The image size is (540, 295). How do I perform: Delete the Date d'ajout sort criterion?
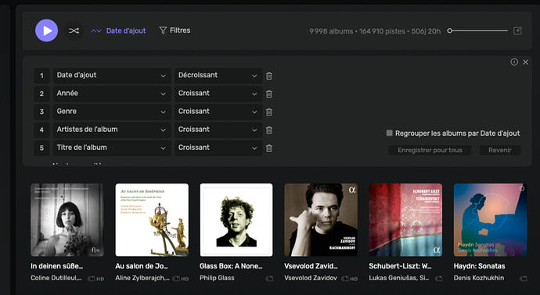[269, 76]
